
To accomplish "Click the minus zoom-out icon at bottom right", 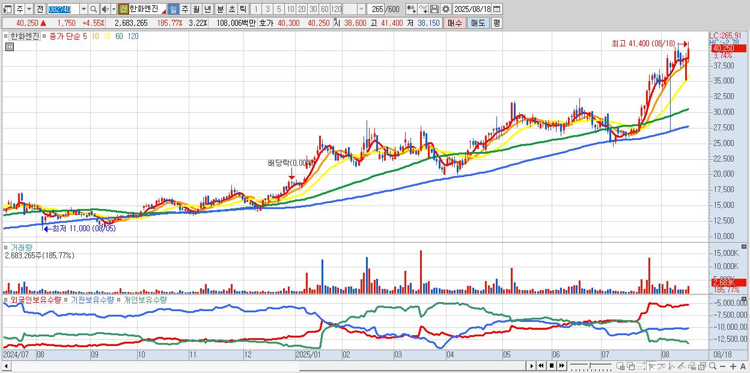I will tap(723, 366).
